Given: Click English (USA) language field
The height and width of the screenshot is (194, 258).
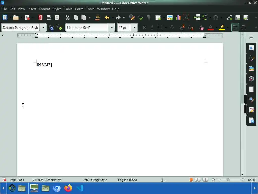Looking at the screenshot, I should coord(127,180).
